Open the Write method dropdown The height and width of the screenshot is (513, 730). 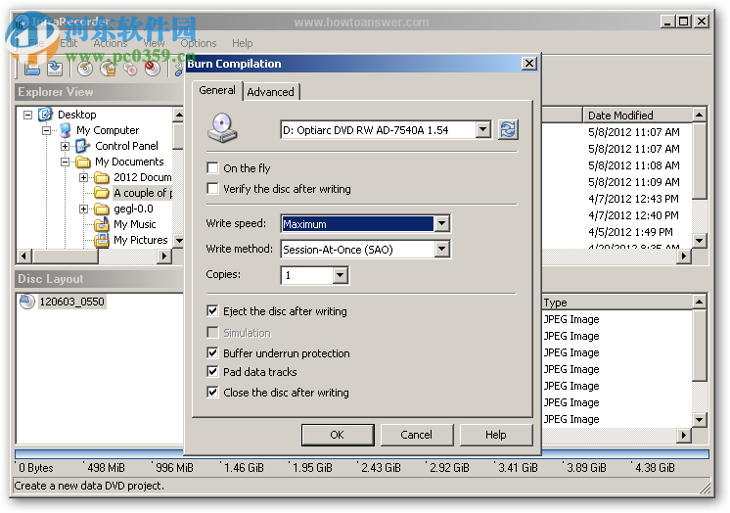click(x=442, y=249)
